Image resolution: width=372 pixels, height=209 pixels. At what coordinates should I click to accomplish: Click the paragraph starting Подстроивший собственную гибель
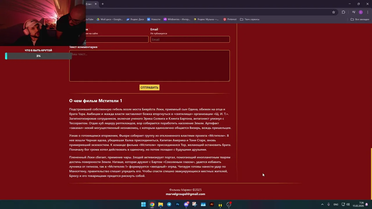tap(150, 118)
